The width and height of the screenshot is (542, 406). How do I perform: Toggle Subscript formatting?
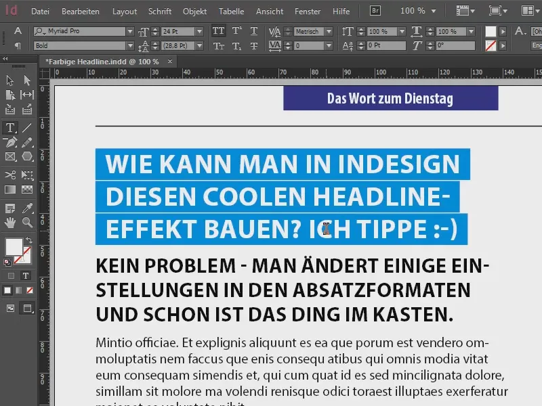coord(236,45)
